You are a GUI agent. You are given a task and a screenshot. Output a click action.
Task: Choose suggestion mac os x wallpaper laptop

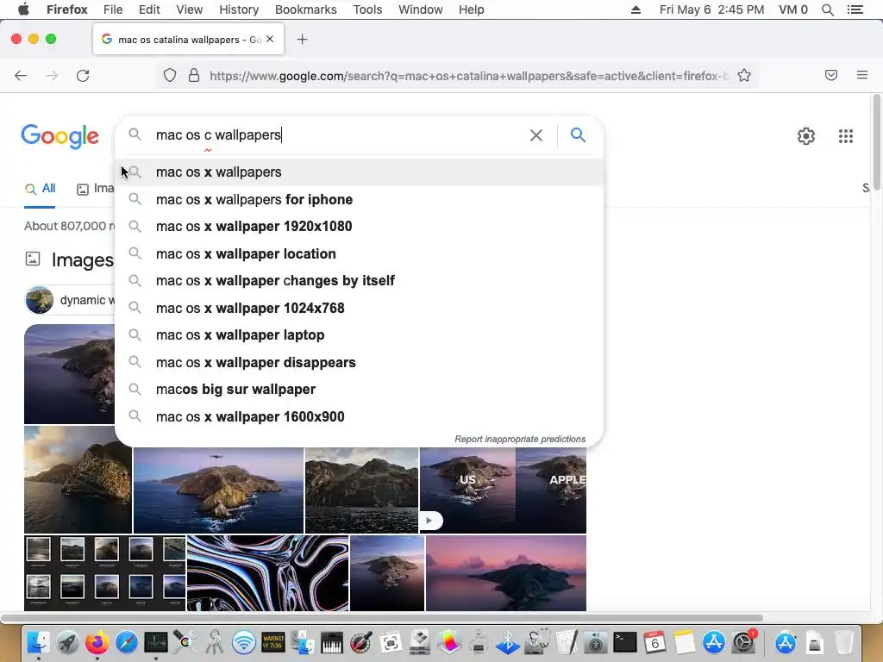pos(359,335)
